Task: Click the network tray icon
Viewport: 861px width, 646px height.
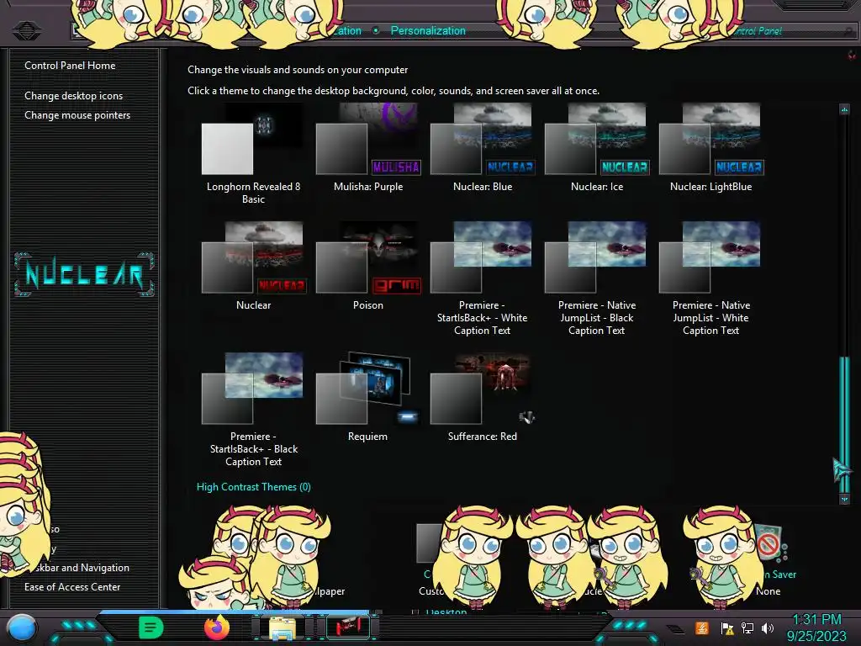Action: pyautogui.click(x=747, y=627)
